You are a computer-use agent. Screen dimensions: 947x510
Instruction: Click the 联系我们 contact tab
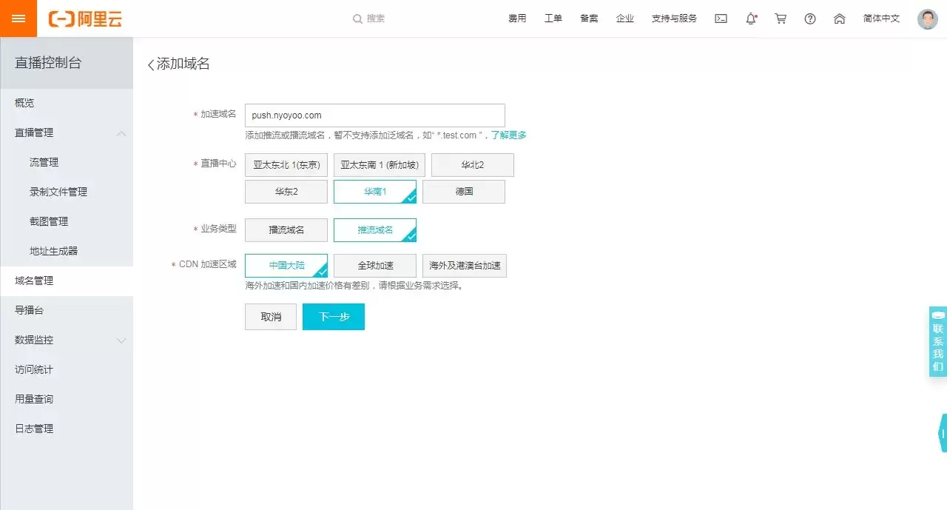(x=938, y=341)
